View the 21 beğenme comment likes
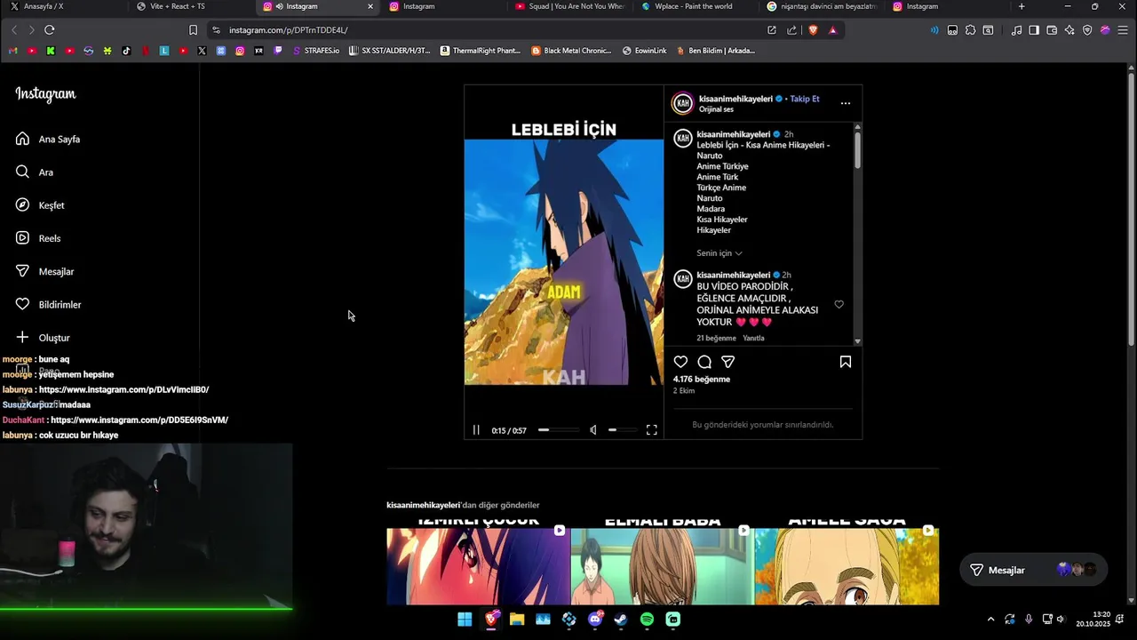1137x640 pixels. (716, 339)
